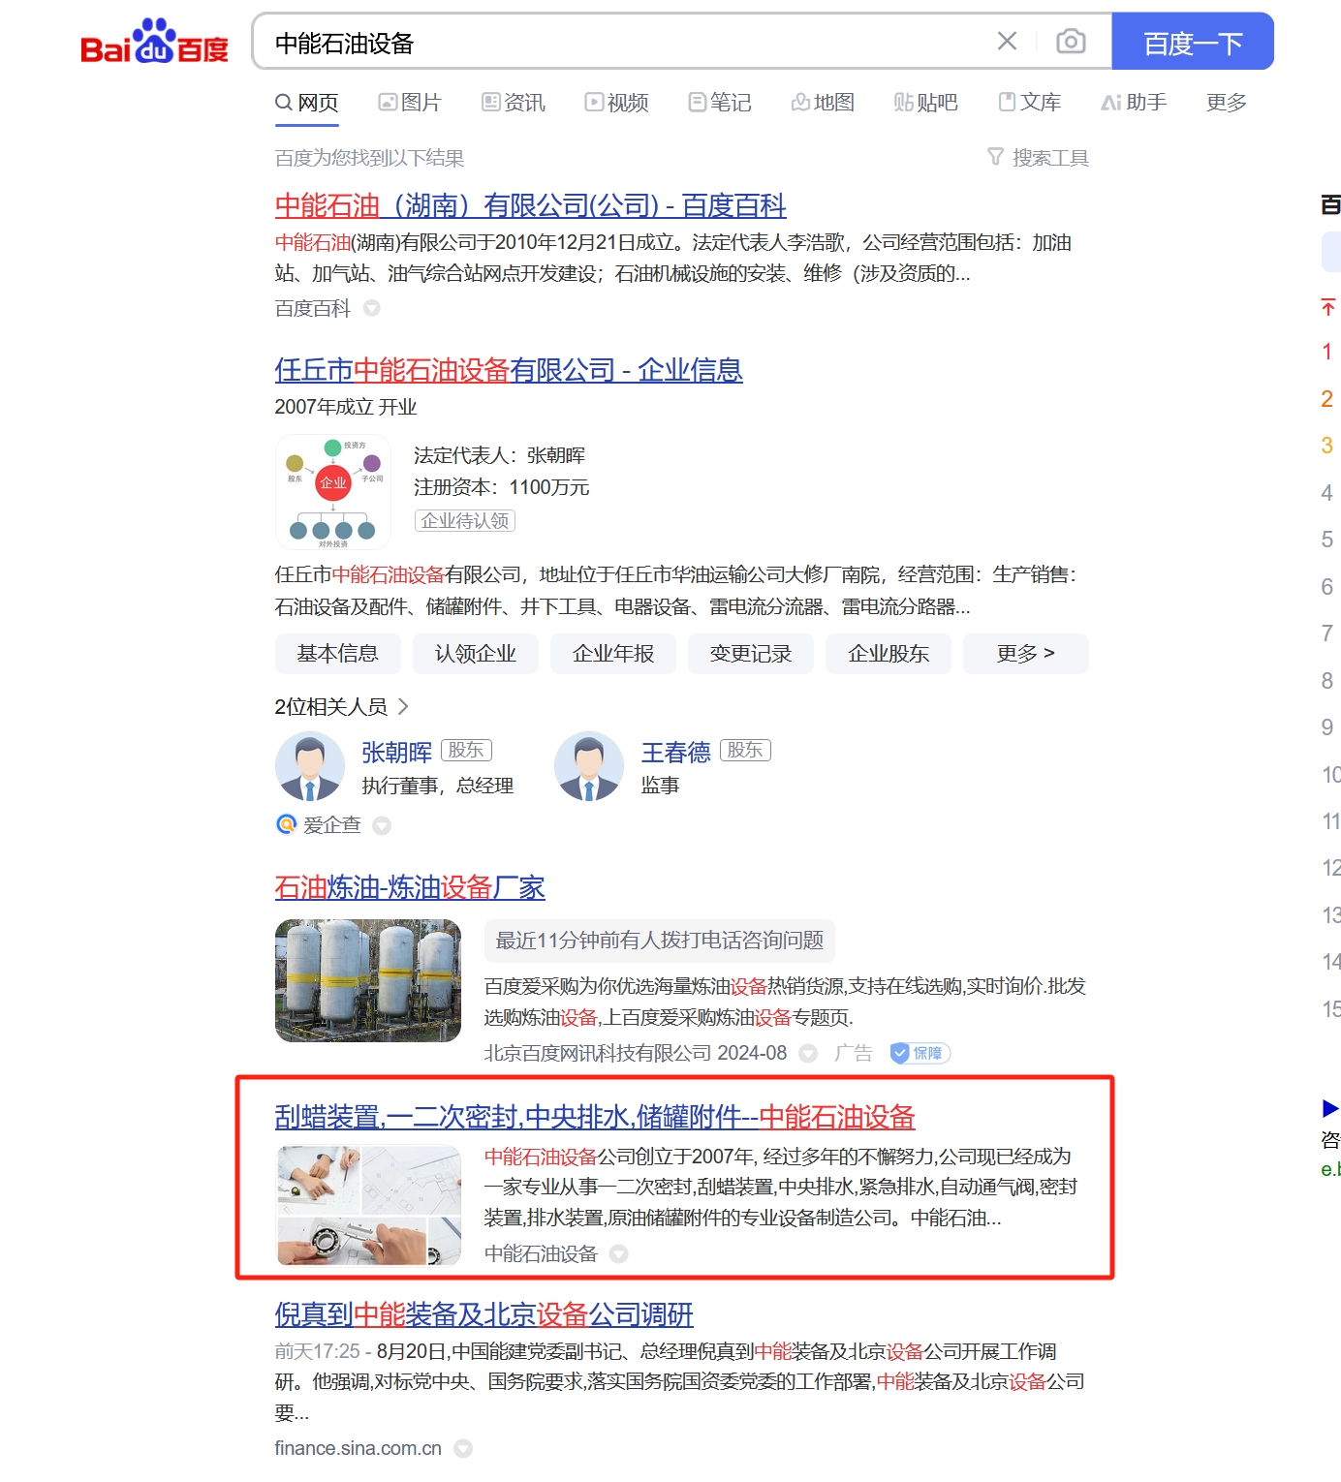
Task: Open the 贴吧 forum search icon
Action: (x=925, y=103)
